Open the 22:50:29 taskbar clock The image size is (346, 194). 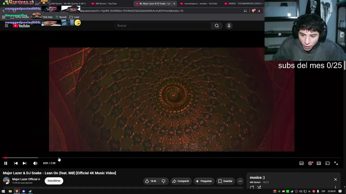coord(332,191)
